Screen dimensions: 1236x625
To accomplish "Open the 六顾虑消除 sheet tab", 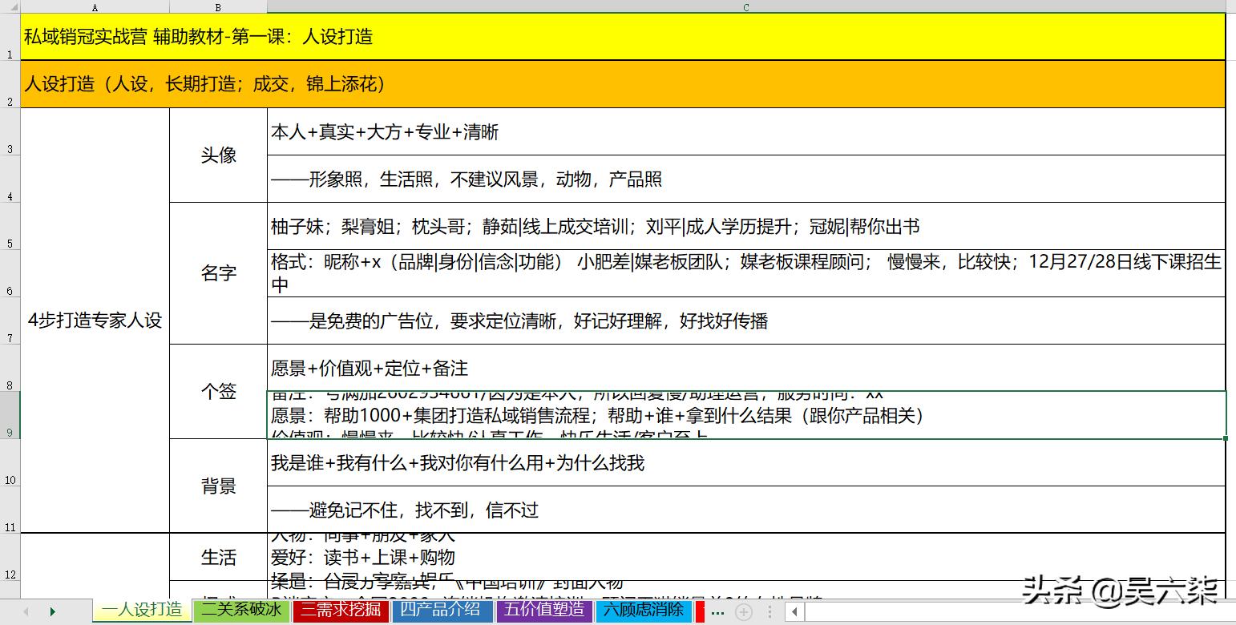I will pos(643,611).
